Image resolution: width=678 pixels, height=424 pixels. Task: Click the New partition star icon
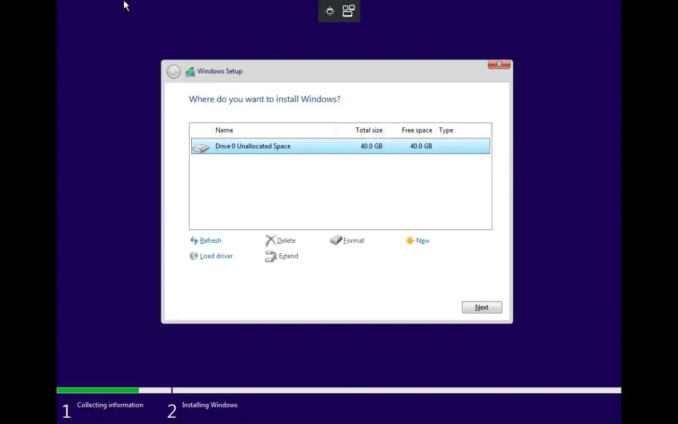click(410, 241)
